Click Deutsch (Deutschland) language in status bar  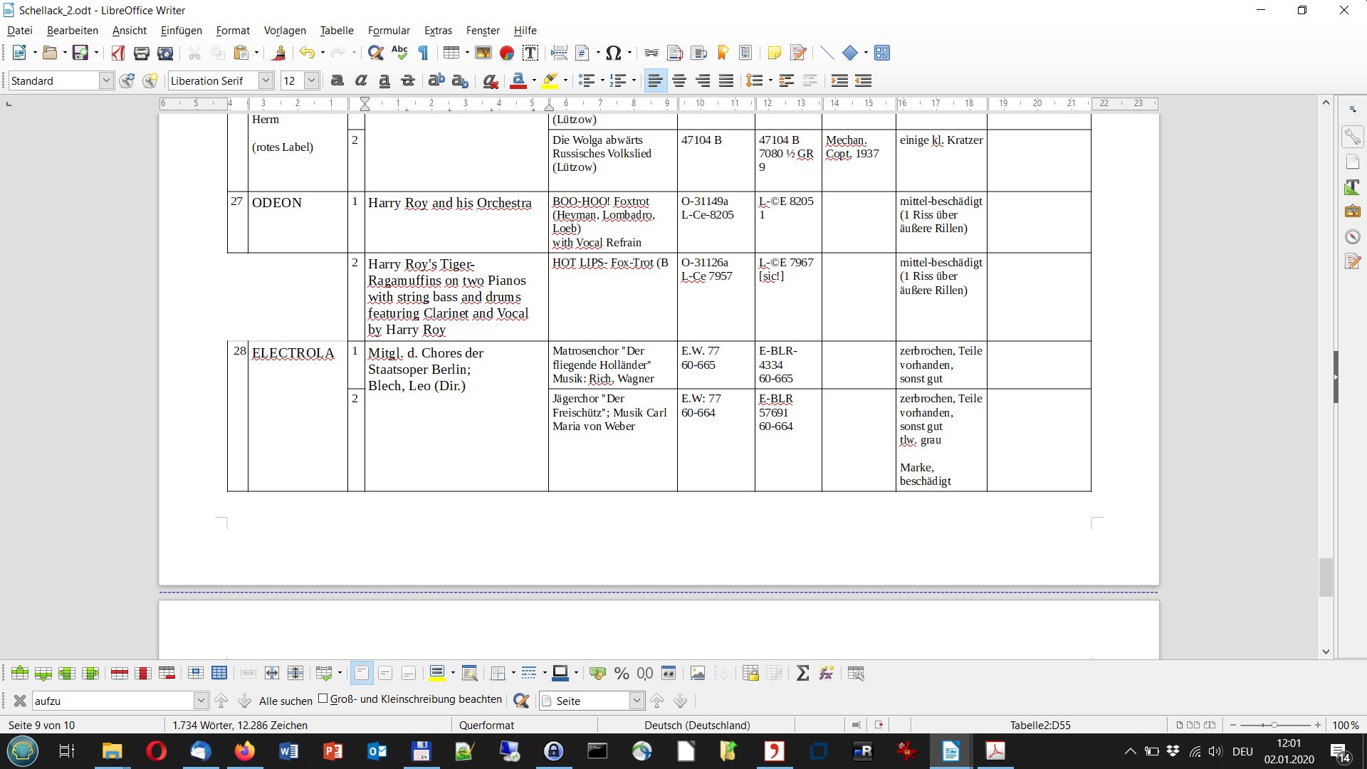click(x=697, y=725)
